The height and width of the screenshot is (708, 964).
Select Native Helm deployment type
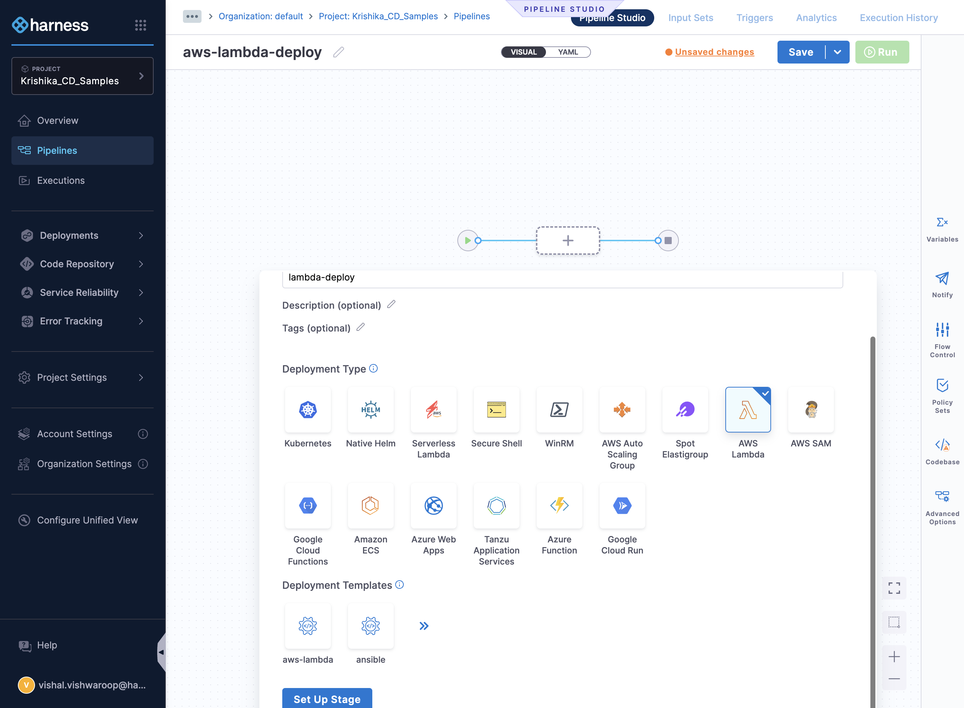(371, 409)
